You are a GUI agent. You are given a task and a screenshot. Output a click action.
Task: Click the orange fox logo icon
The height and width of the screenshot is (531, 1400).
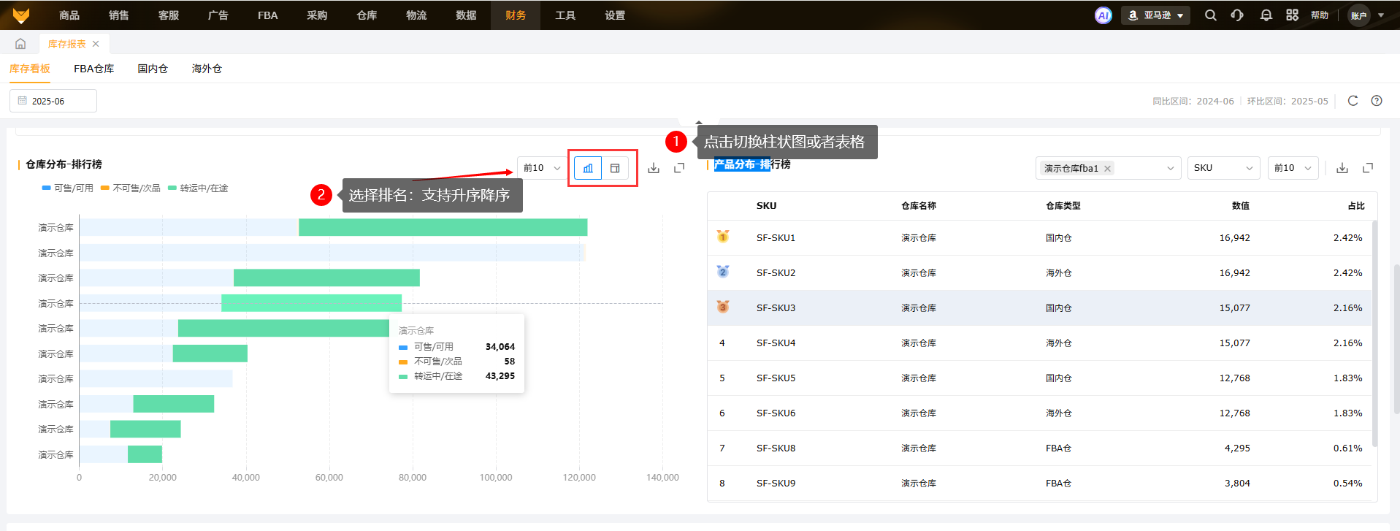point(21,15)
